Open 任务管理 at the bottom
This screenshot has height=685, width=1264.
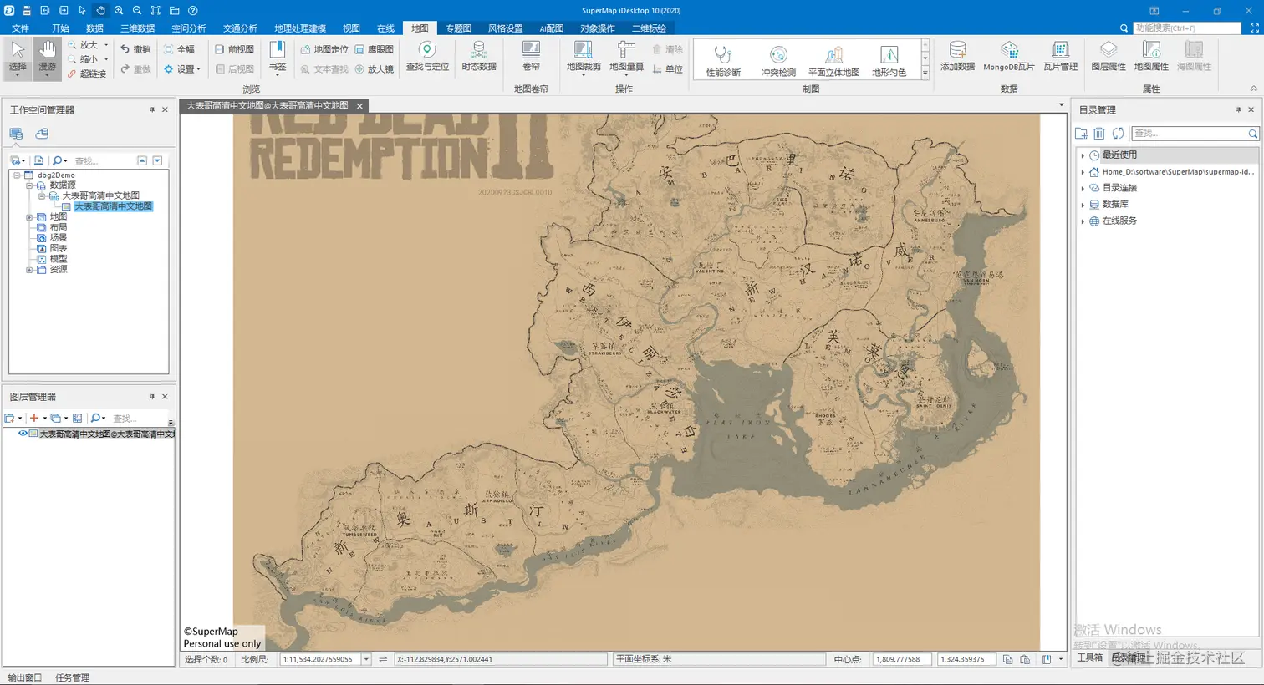click(x=72, y=677)
